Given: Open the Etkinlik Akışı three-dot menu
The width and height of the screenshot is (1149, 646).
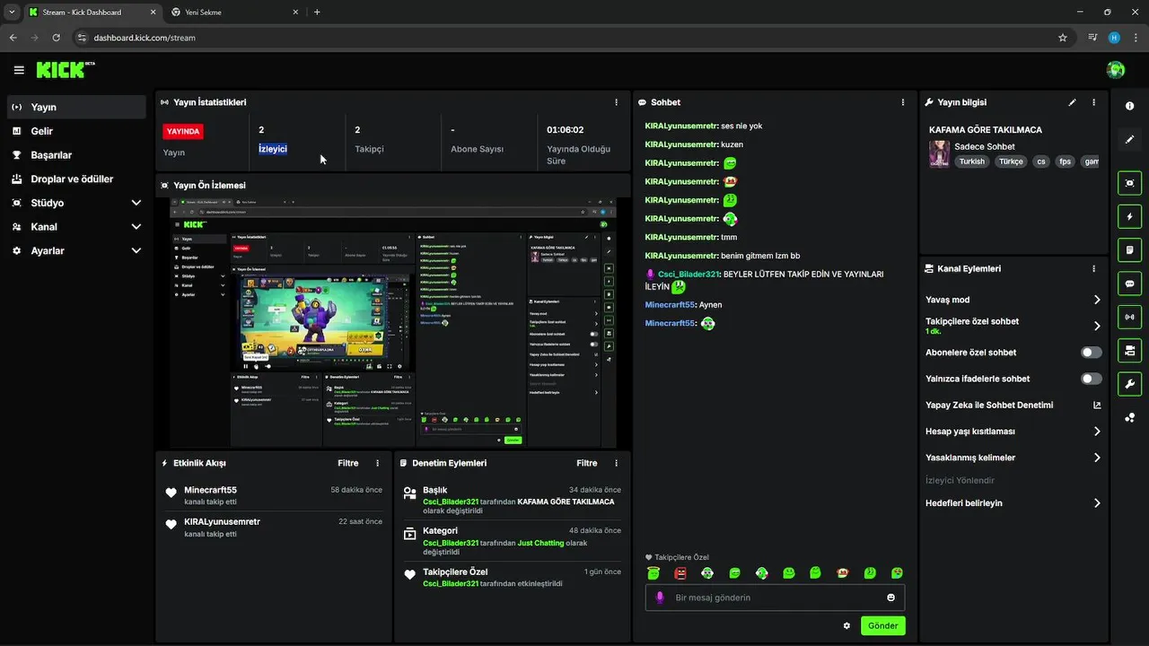Looking at the screenshot, I should click(377, 463).
